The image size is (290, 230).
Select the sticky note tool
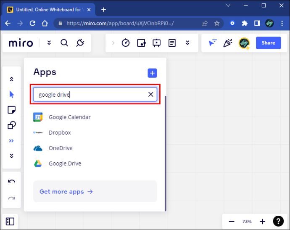[x=11, y=110]
